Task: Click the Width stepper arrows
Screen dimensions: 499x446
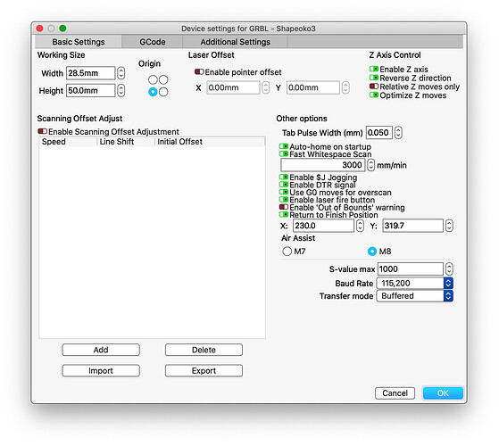Action: 121,73
